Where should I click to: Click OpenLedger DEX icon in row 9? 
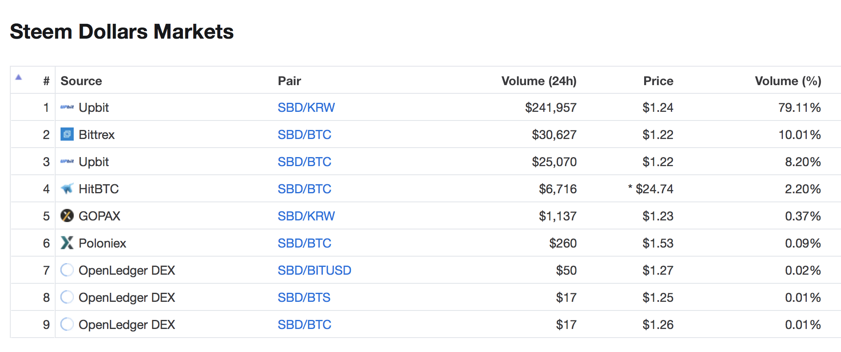[x=67, y=324]
